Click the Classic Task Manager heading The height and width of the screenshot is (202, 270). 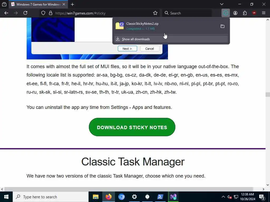pyautogui.click(x=133, y=162)
